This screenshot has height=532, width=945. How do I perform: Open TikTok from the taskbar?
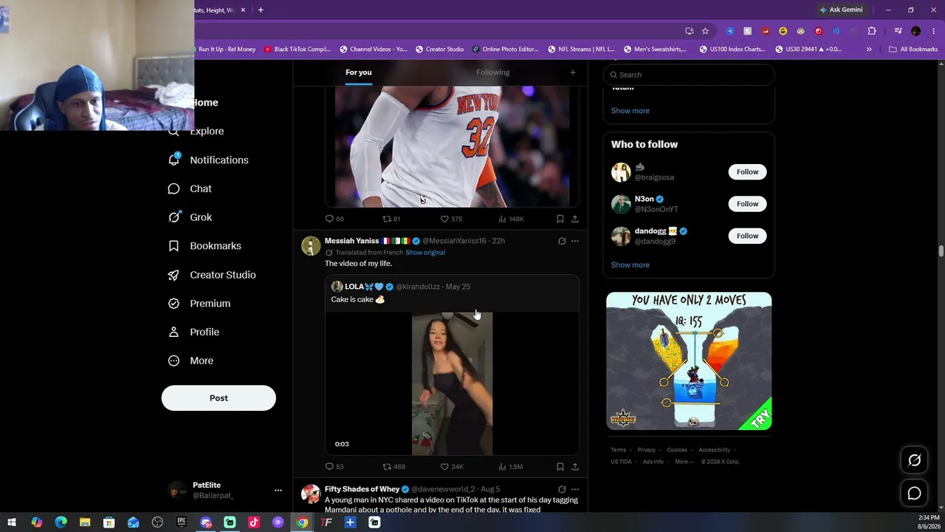pyautogui.click(x=254, y=522)
